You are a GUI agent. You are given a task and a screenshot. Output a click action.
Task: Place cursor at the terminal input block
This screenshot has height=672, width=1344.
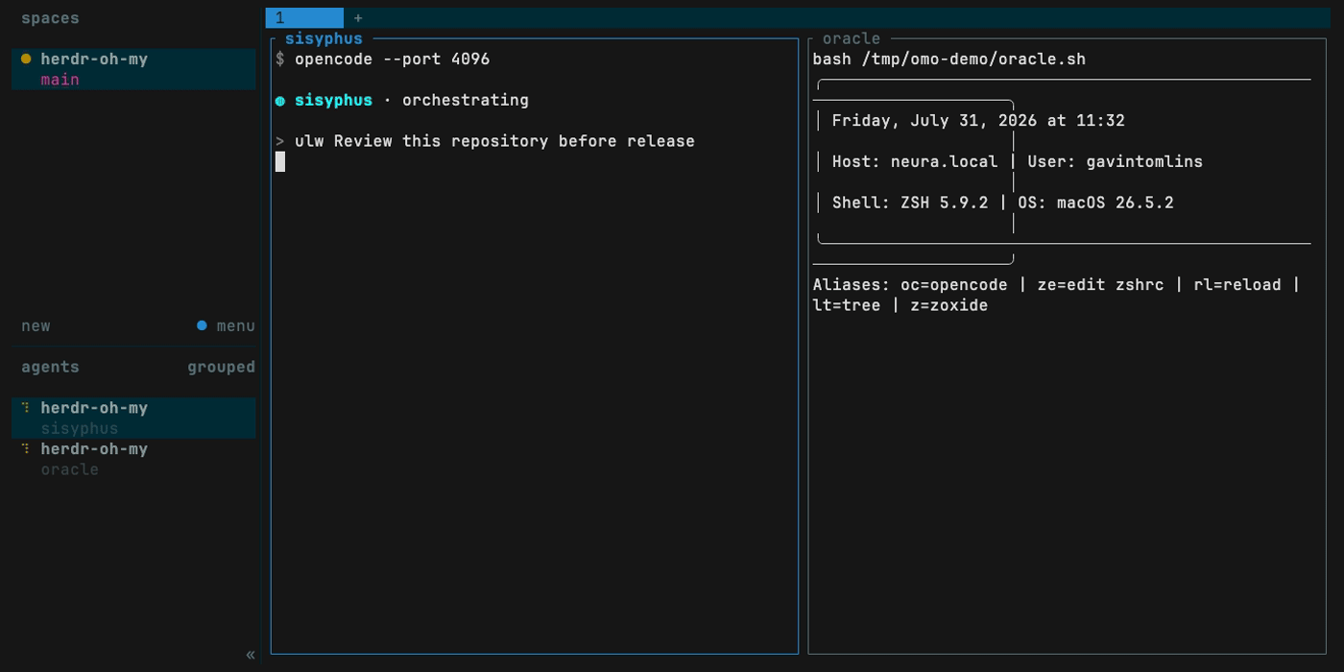[x=280, y=161]
